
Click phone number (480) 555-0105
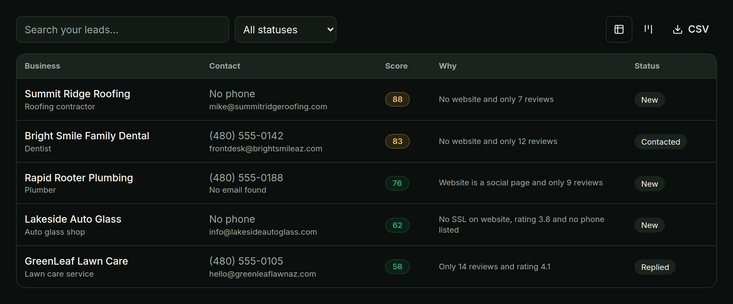tap(246, 261)
